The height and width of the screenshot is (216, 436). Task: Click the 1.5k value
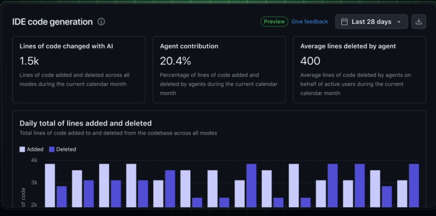(x=29, y=61)
